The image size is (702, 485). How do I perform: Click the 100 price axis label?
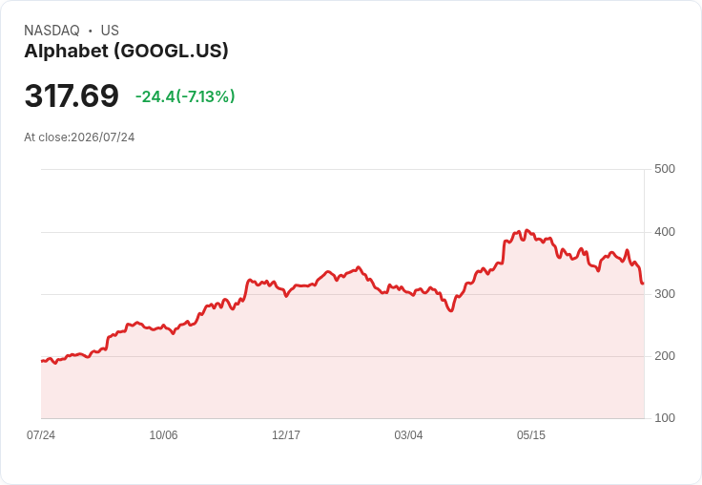[665, 418]
